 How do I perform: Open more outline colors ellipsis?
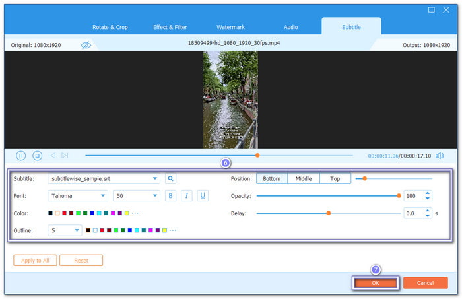tap(173, 230)
